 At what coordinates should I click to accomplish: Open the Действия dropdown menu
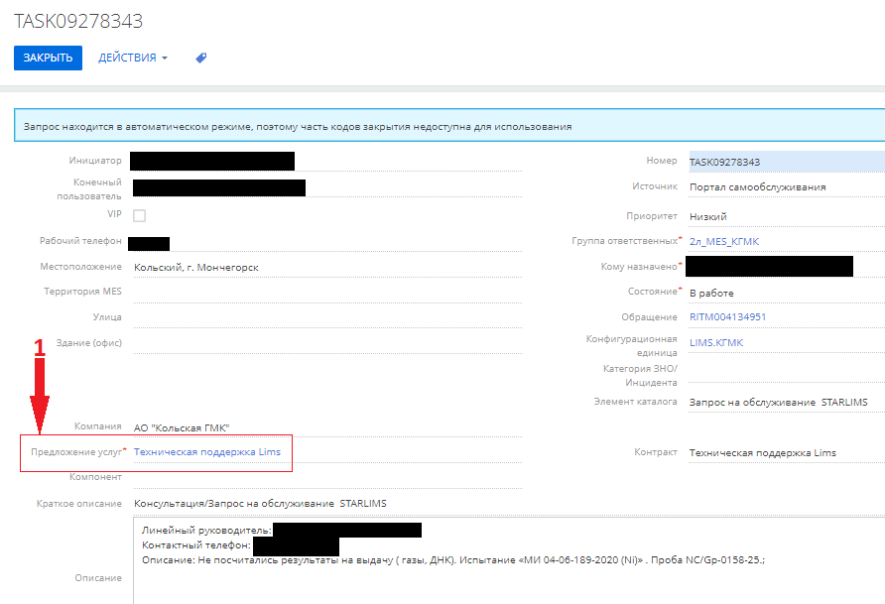coord(132,59)
